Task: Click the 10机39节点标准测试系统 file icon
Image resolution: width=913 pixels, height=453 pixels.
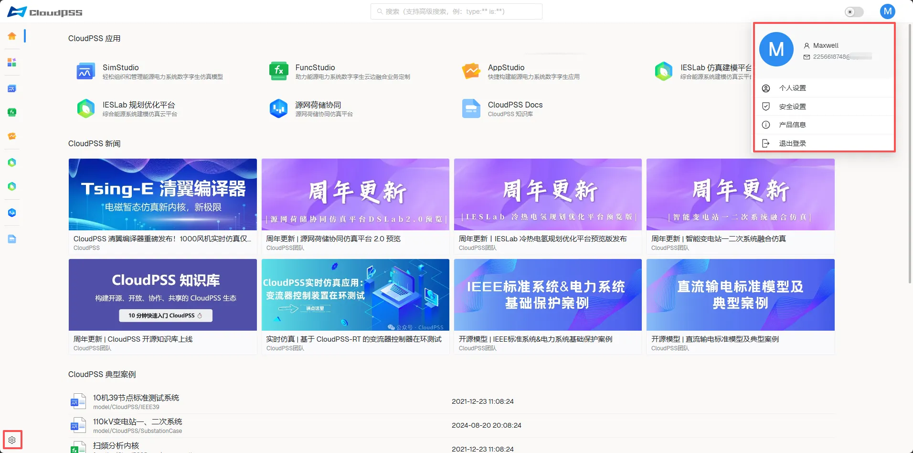Action: [x=78, y=401]
